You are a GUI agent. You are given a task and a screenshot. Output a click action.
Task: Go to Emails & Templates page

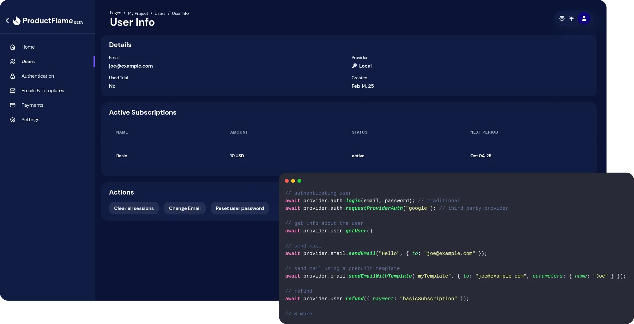43,91
